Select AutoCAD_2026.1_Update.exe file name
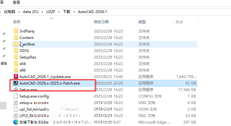This screenshot has height=126, width=231. click(x=45, y=77)
